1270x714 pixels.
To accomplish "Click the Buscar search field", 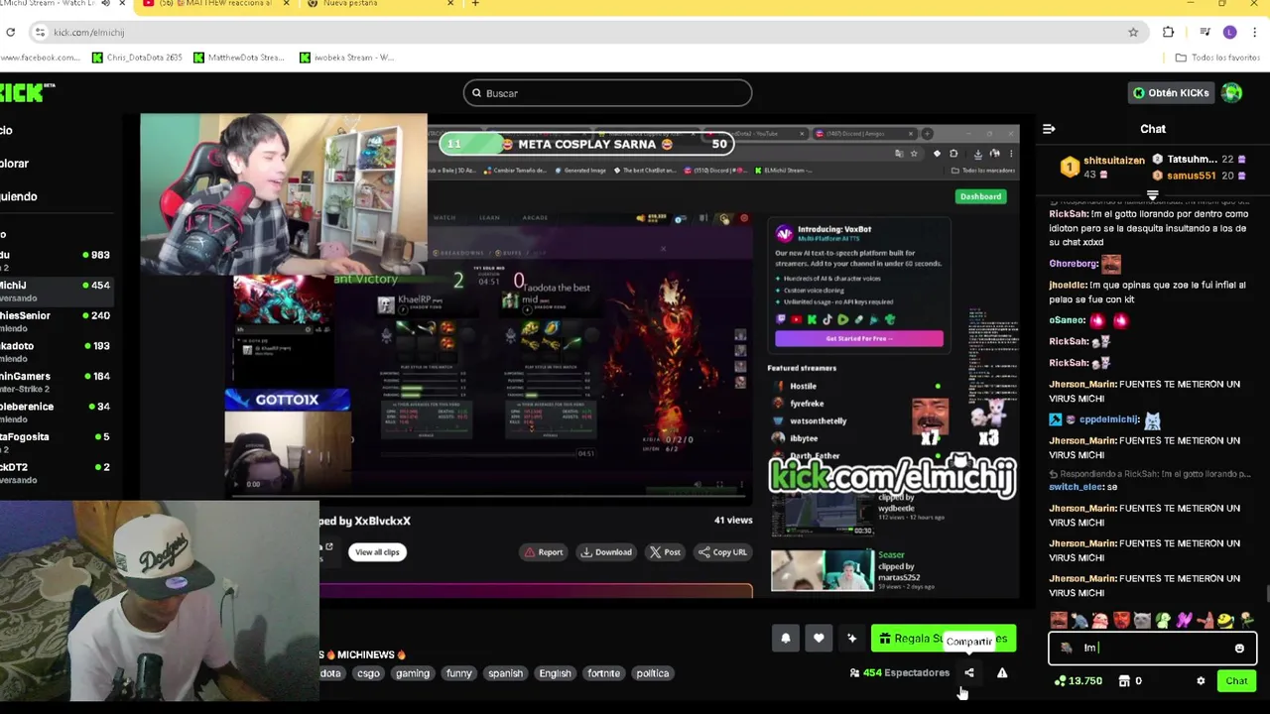I will (x=607, y=93).
